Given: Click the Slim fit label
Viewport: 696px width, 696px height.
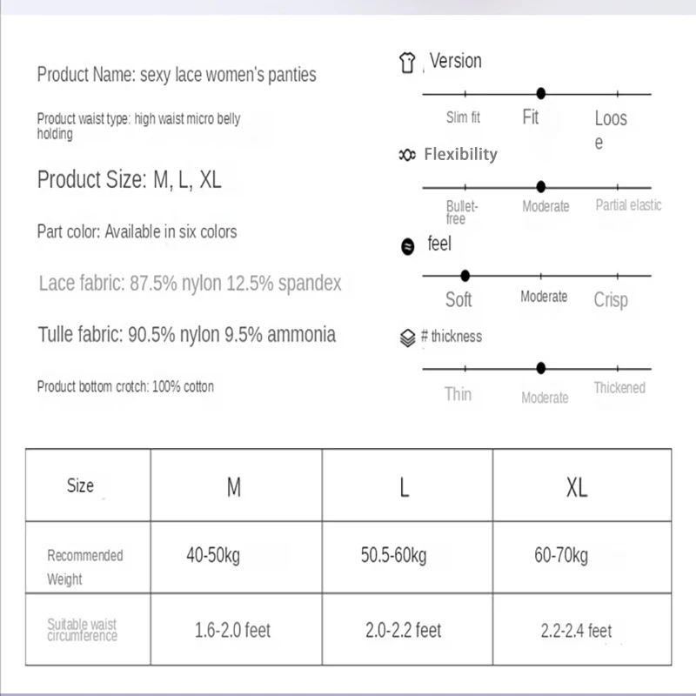Looking at the screenshot, I should coord(463,117).
